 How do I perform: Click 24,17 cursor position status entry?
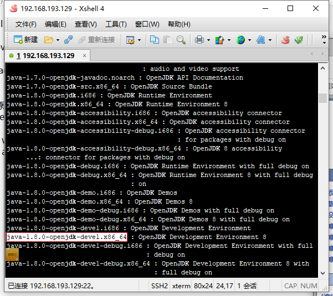224,286
